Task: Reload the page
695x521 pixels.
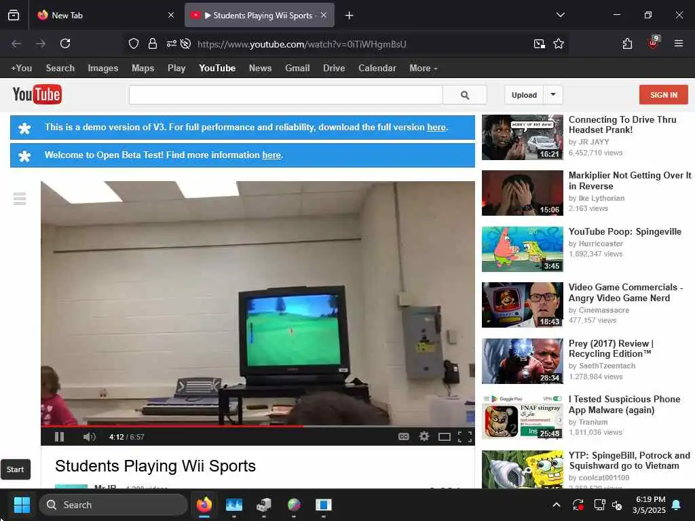Action: tap(65, 43)
